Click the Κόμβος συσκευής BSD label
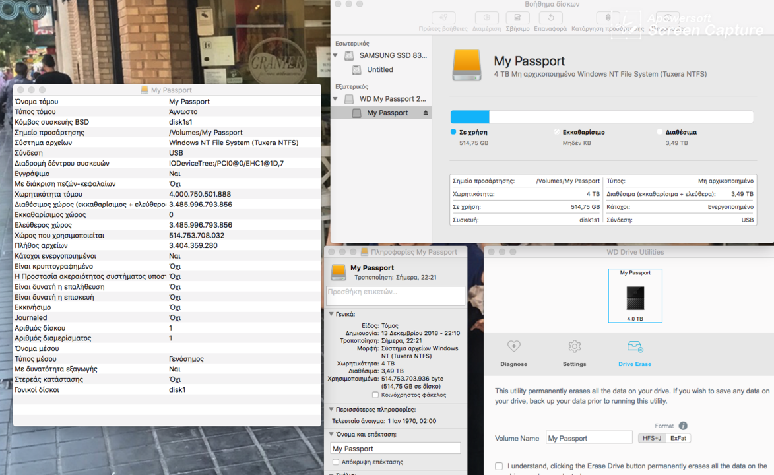Viewport: 774px width, 475px height. click(52, 122)
